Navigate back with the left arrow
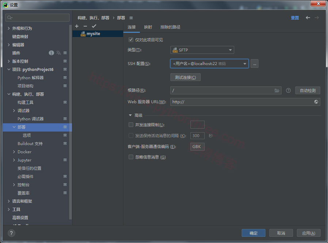The height and width of the screenshot is (243, 328). pos(308,18)
